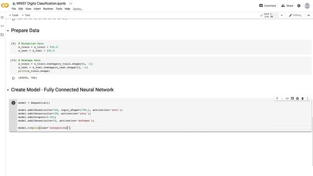The width and height of the screenshot is (313, 176).
Task: Run the Sequential model cell
Action: [13, 103]
